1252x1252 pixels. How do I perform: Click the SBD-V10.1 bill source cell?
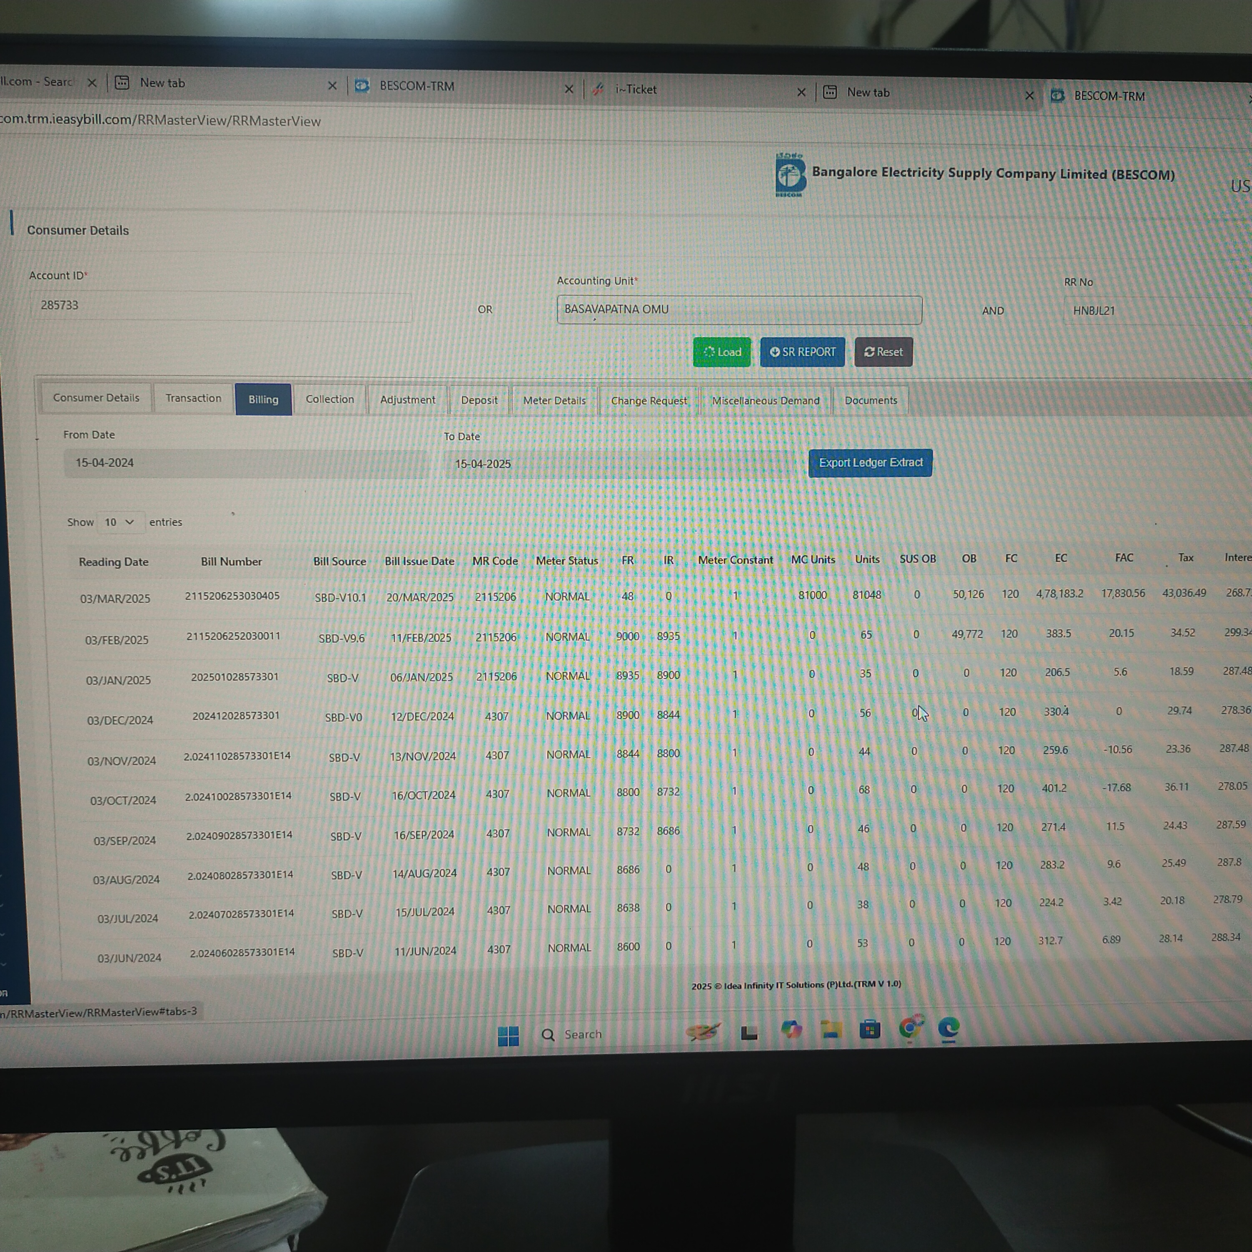[x=340, y=598]
